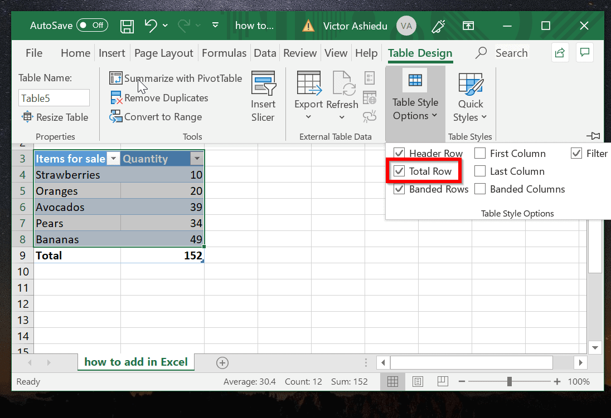Uncheck the Banded Rows checkbox
This screenshot has width=611, height=418.
click(399, 189)
